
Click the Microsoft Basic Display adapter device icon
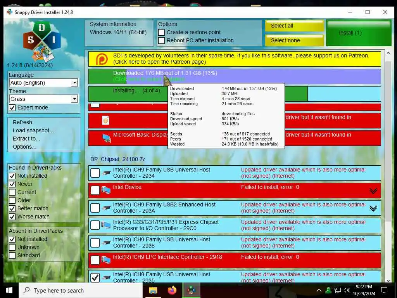[x=107, y=138]
